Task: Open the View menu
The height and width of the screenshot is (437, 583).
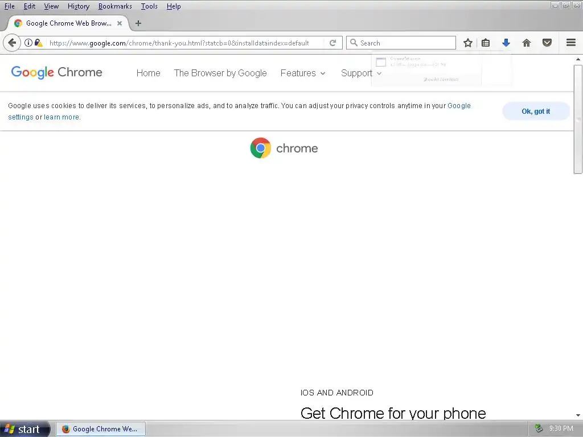Action: click(x=51, y=6)
